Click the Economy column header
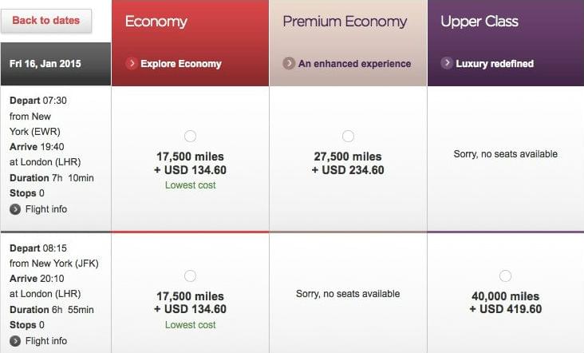The image size is (584, 353). (x=156, y=22)
